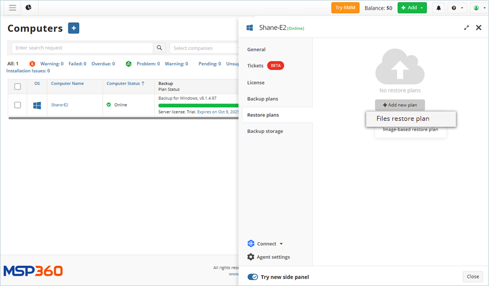Click the blue plus icon beside Computers
Screen dimensions: 489x286
pyautogui.click(x=74, y=28)
